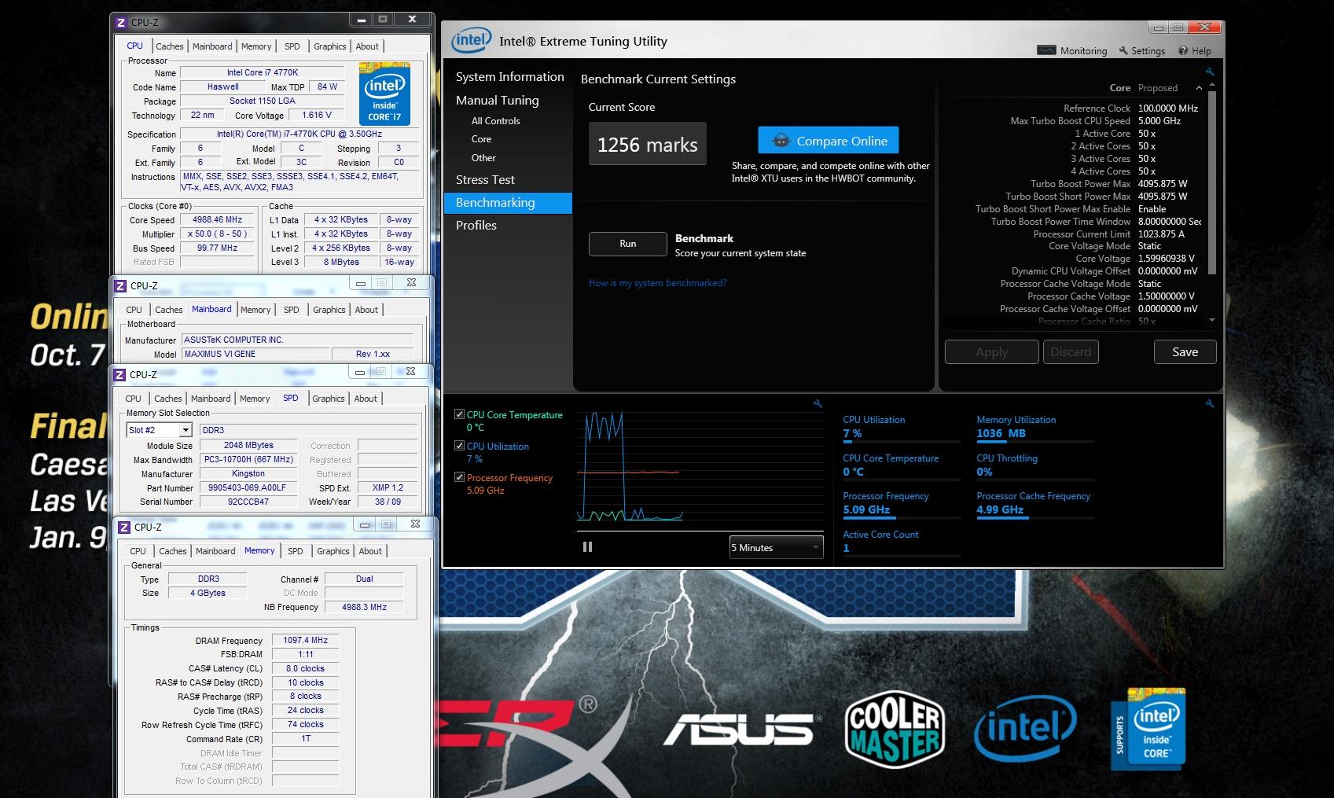Select About tab in CPU-Z Memory window
This screenshot has width=1334, height=798.
pos(370,551)
